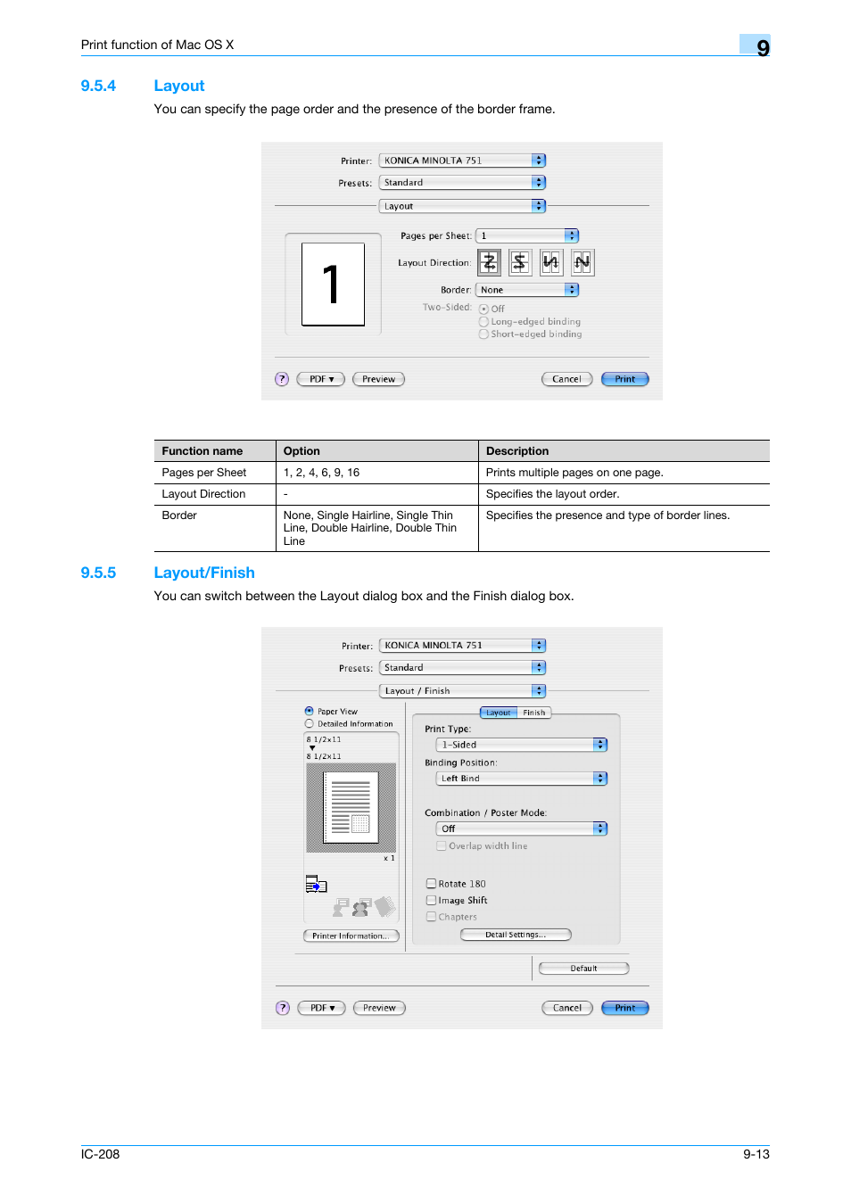Open the Pages per Sheet dropdown

point(527,235)
